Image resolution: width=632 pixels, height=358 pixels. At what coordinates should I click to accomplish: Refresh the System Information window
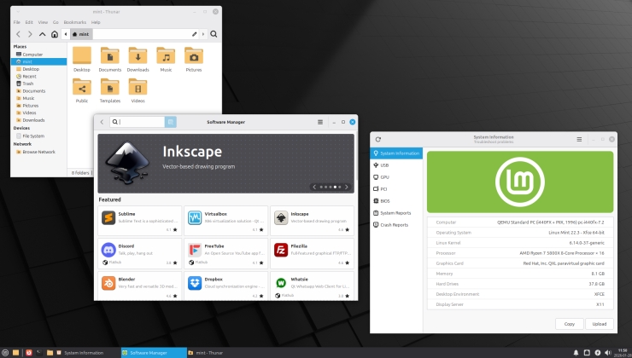378,139
